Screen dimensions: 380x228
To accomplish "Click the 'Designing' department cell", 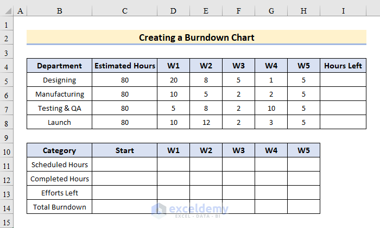I will click(59, 80).
